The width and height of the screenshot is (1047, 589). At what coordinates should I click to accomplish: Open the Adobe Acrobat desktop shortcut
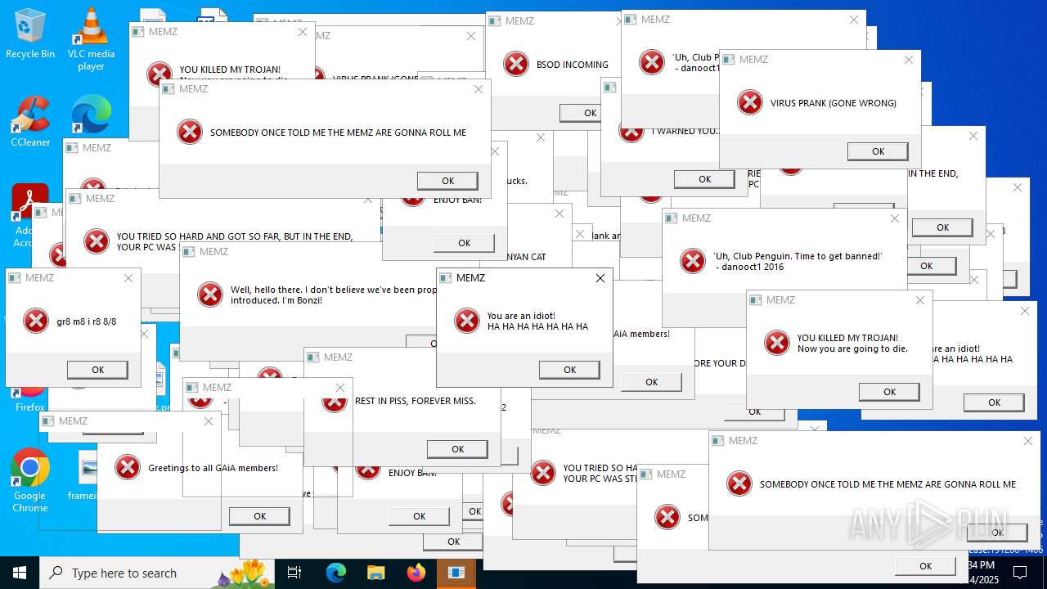click(30, 214)
